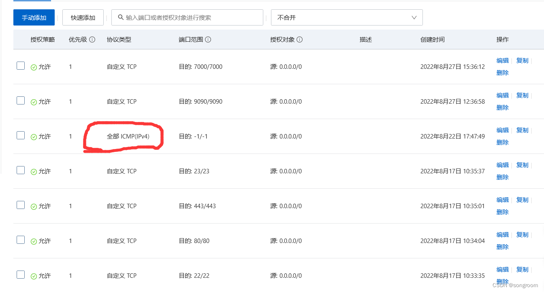
Task: Check the box for port 7000/7000 rule
Action: [x=21, y=66]
